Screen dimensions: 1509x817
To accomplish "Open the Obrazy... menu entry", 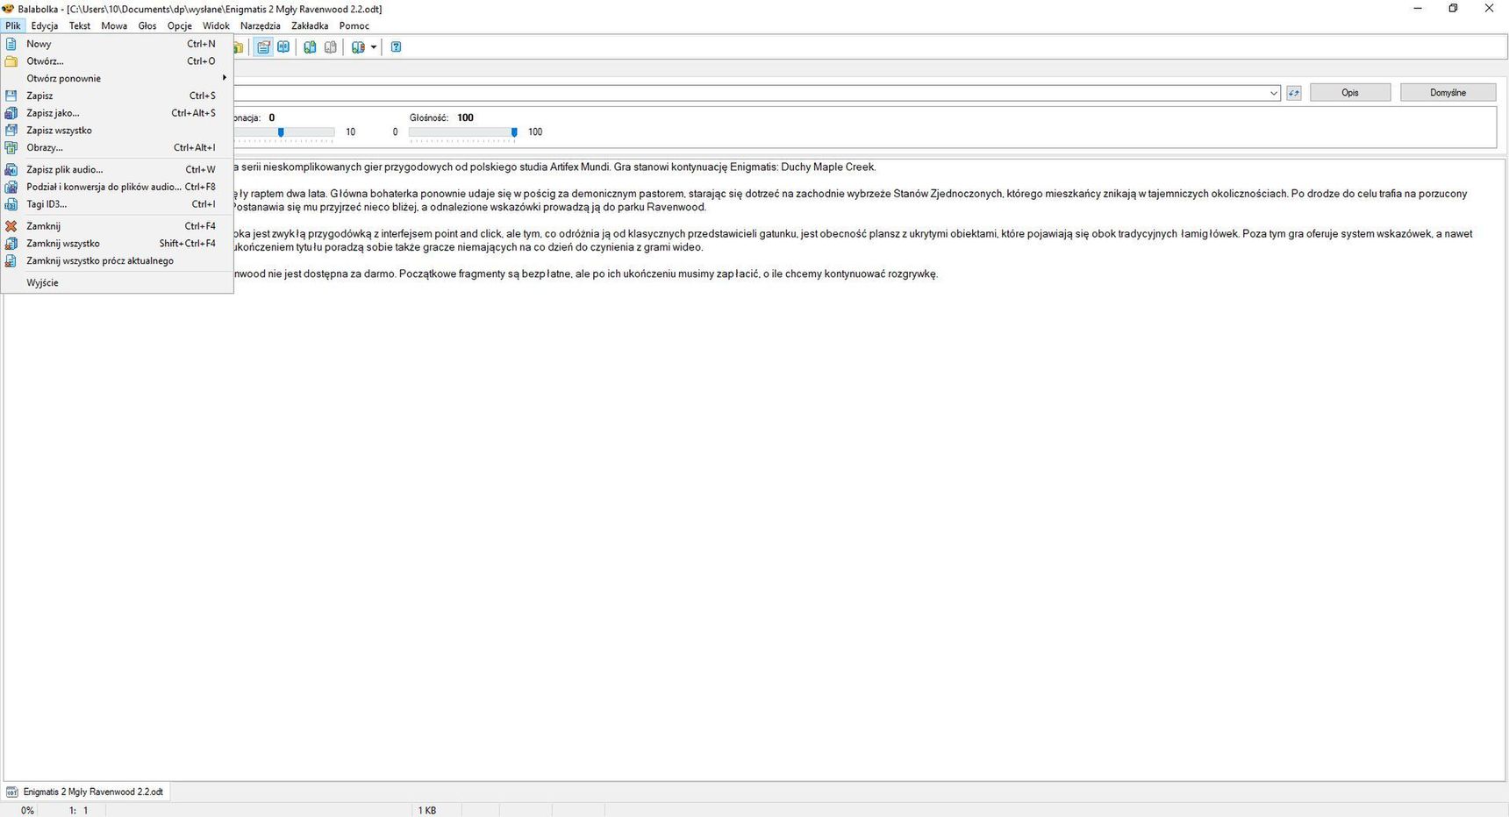I will [x=117, y=147].
